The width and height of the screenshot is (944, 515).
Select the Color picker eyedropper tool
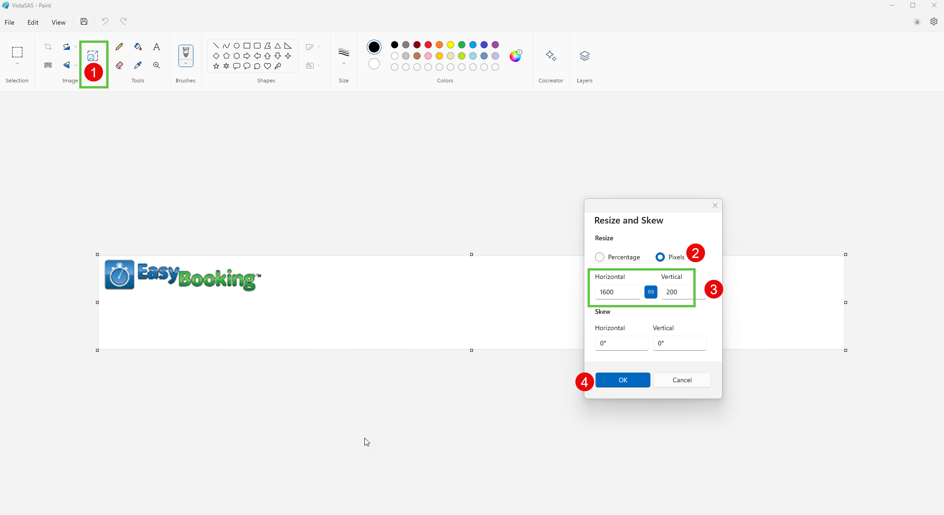pos(138,65)
